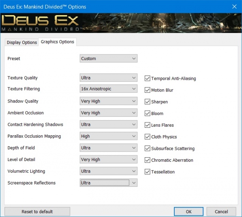The width and height of the screenshot is (242, 217).
Task: Expand Contact Hardening Shadows dropdown
Action: coord(109,124)
